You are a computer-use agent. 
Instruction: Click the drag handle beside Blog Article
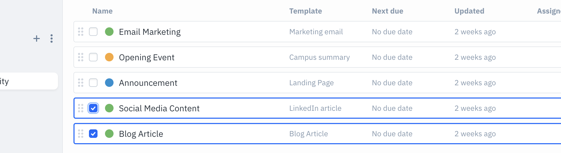pyautogui.click(x=80, y=134)
